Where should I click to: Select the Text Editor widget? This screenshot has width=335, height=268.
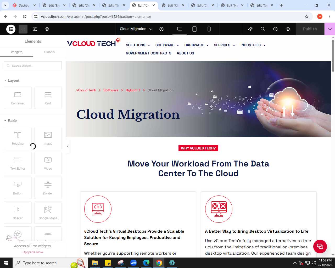18,163
